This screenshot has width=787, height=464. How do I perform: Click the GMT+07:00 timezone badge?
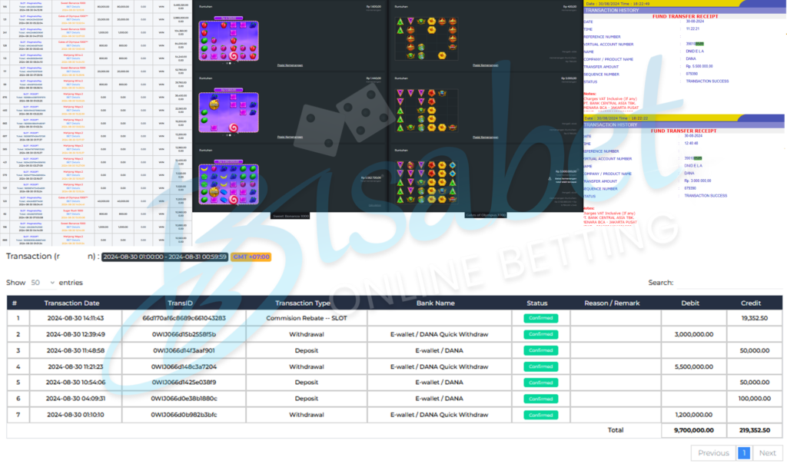[x=248, y=257]
